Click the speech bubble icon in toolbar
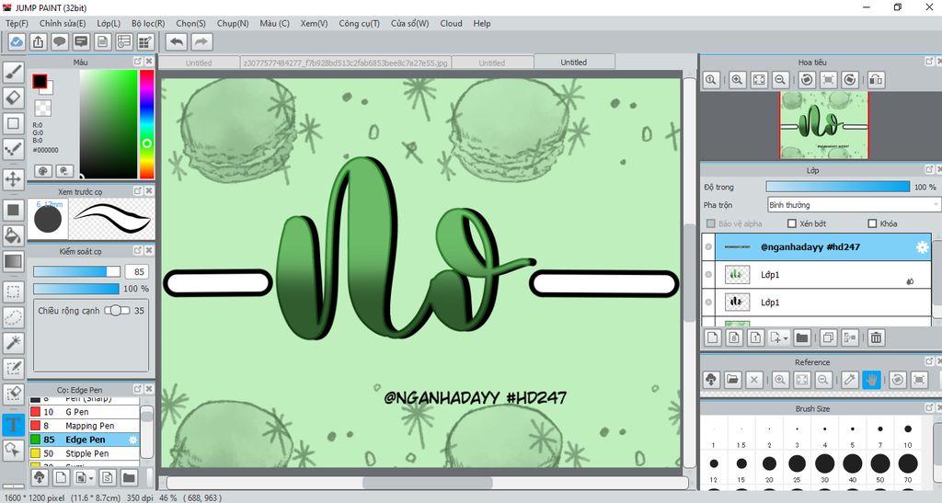 click(x=60, y=42)
